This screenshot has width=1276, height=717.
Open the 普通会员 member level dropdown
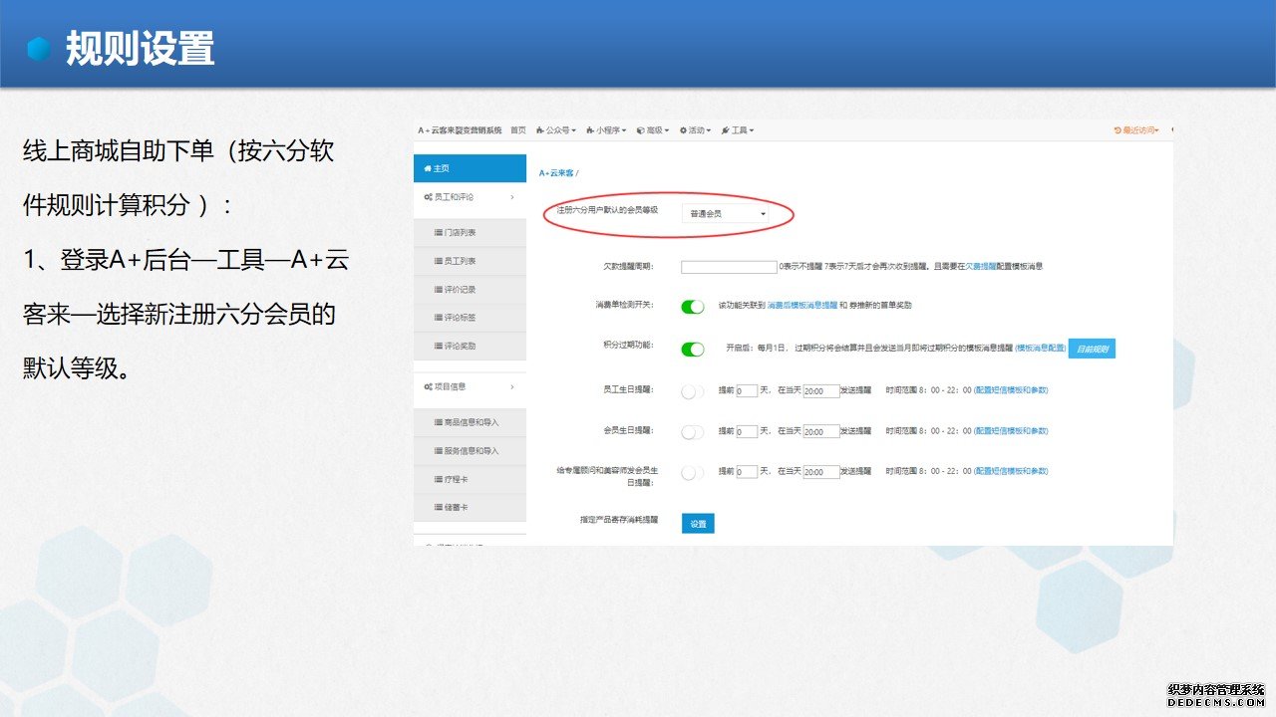pyautogui.click(x=726, y=213)
